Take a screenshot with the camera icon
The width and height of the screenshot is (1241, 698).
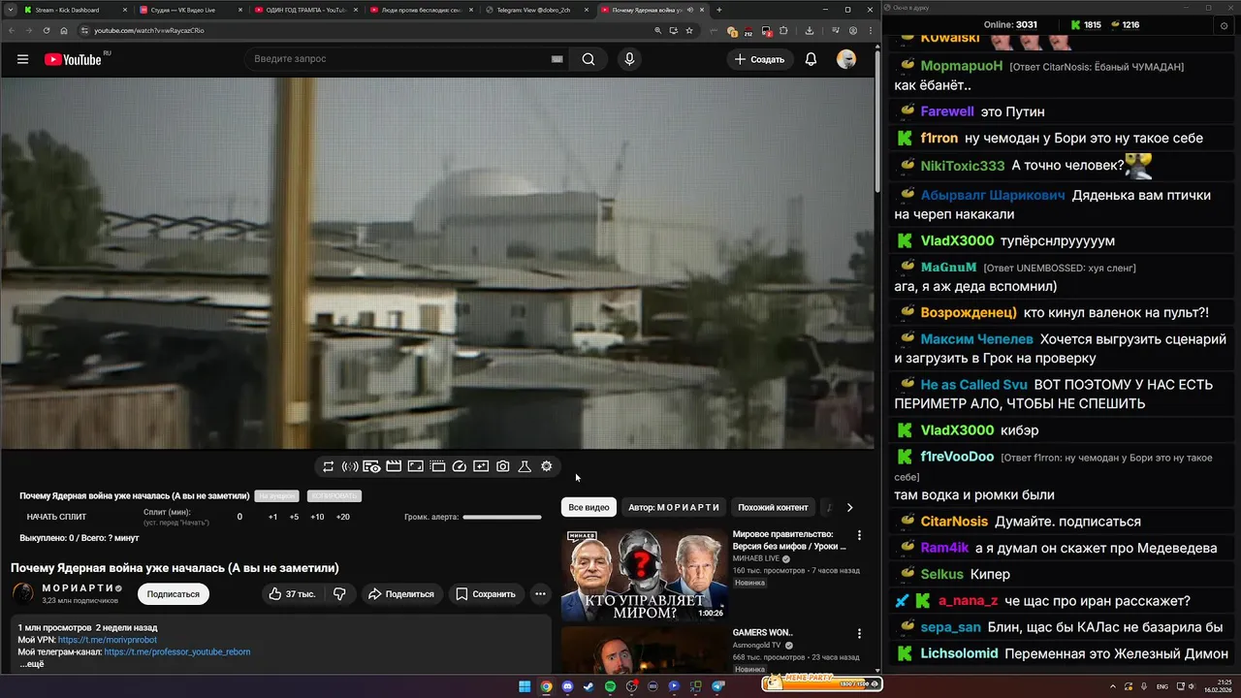502,466
